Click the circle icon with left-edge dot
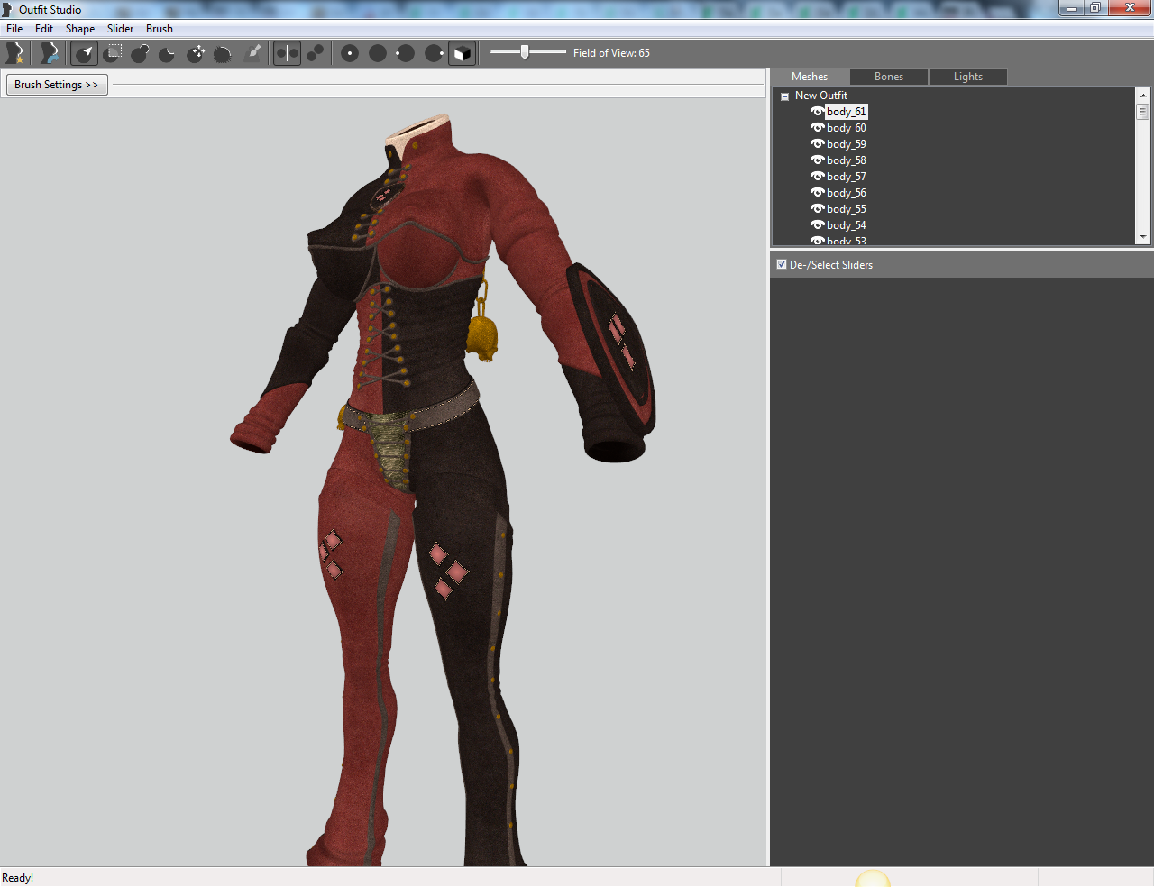Viewport: 1154px width, 887px height. [x=406, y=53]
